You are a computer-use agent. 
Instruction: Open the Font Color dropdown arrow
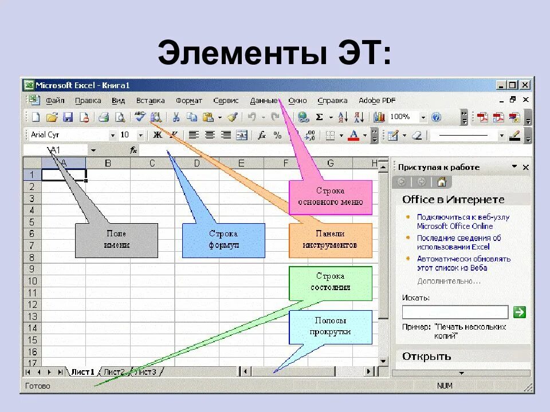pos(365,135)
